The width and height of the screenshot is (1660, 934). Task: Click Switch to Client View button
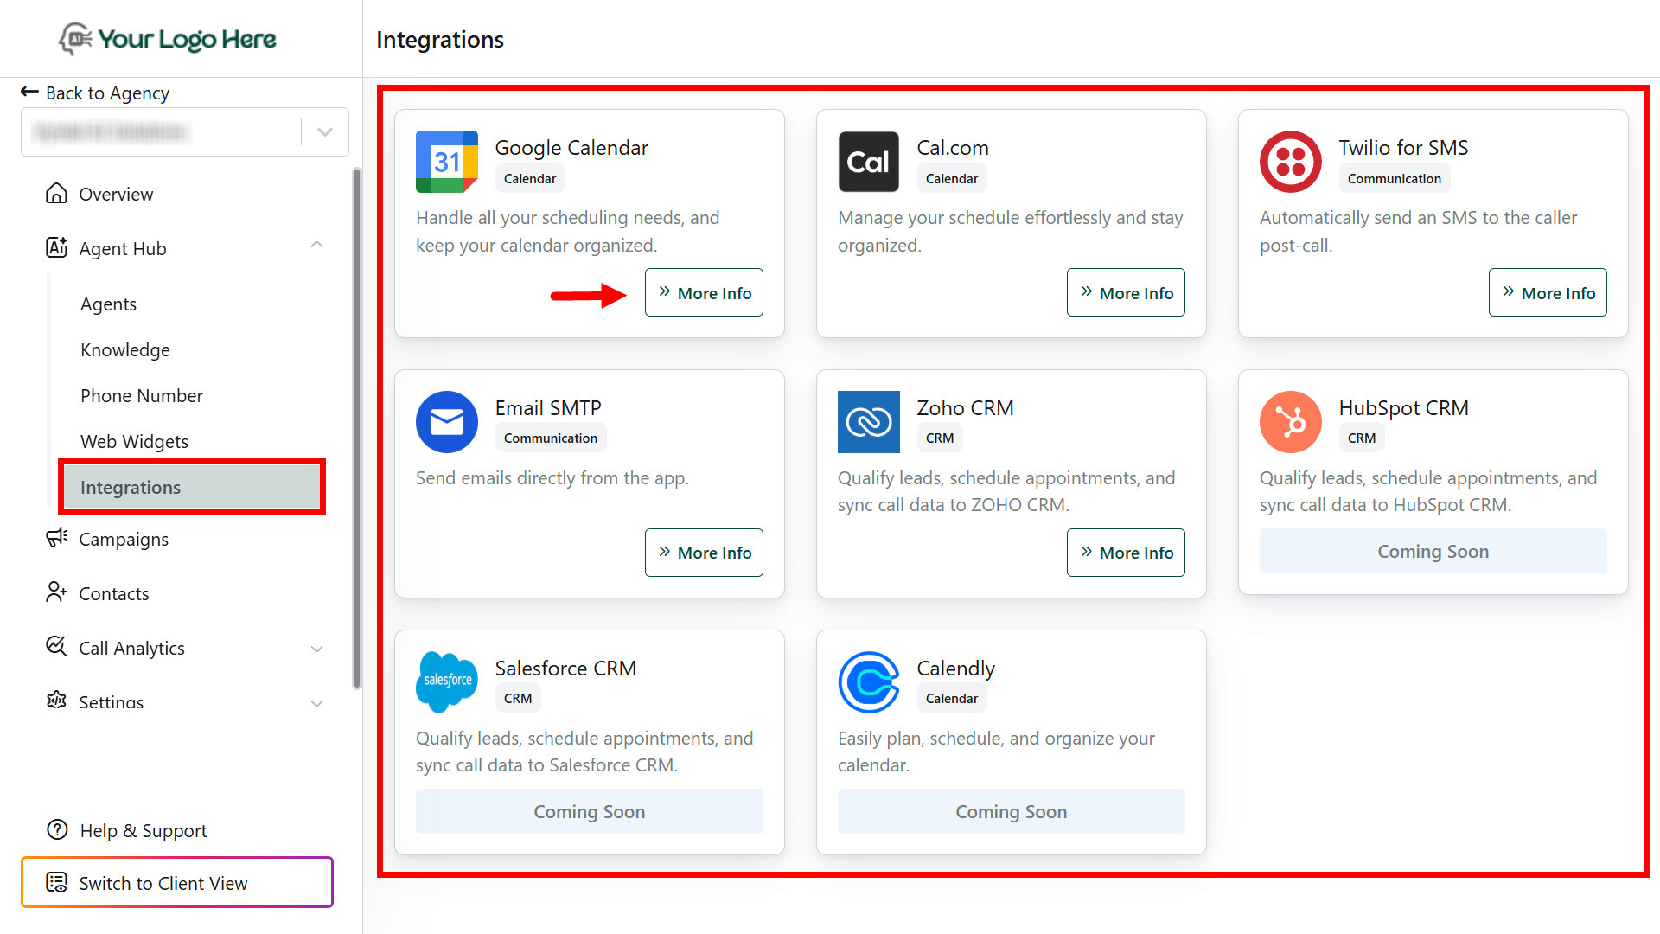[177, 883]
